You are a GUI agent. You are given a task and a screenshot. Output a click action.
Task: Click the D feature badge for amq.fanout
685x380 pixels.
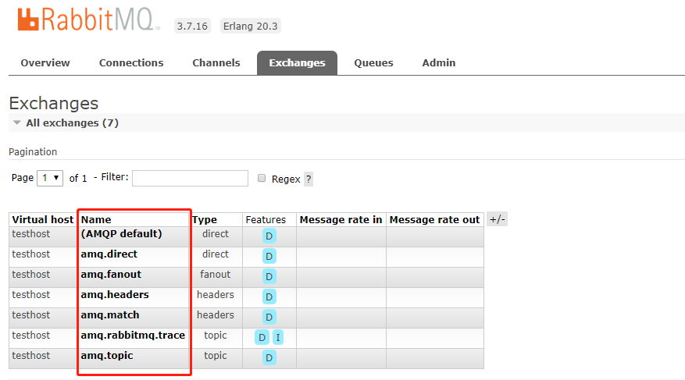click(x=269, y=276)
